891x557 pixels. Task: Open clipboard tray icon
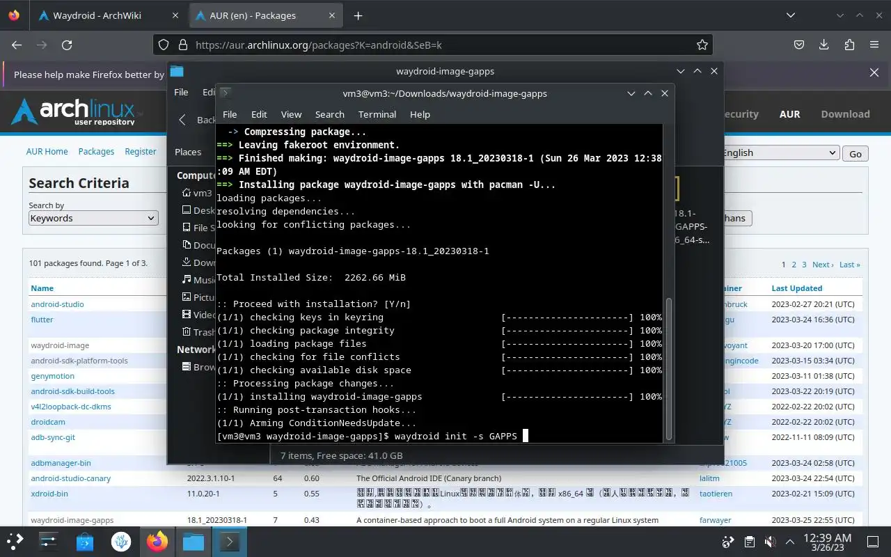(x=750, y=542)
